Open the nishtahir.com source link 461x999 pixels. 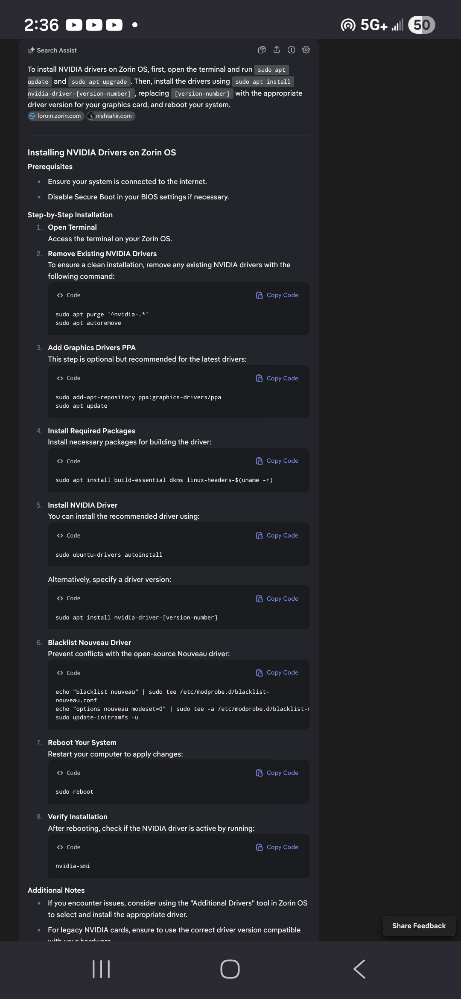tap(111, 116)
